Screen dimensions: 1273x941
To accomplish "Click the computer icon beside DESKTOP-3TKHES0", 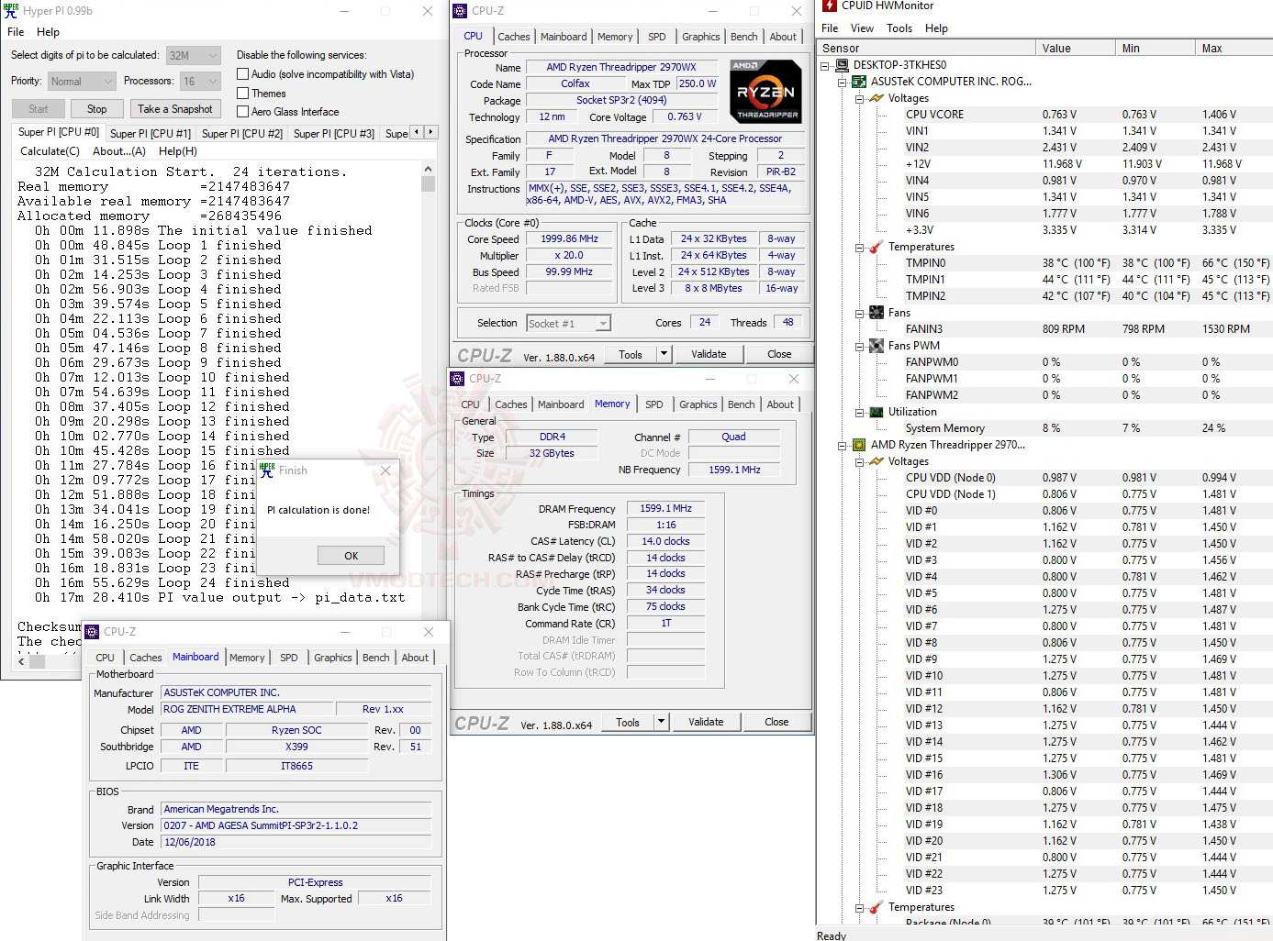I will (843, 65).
